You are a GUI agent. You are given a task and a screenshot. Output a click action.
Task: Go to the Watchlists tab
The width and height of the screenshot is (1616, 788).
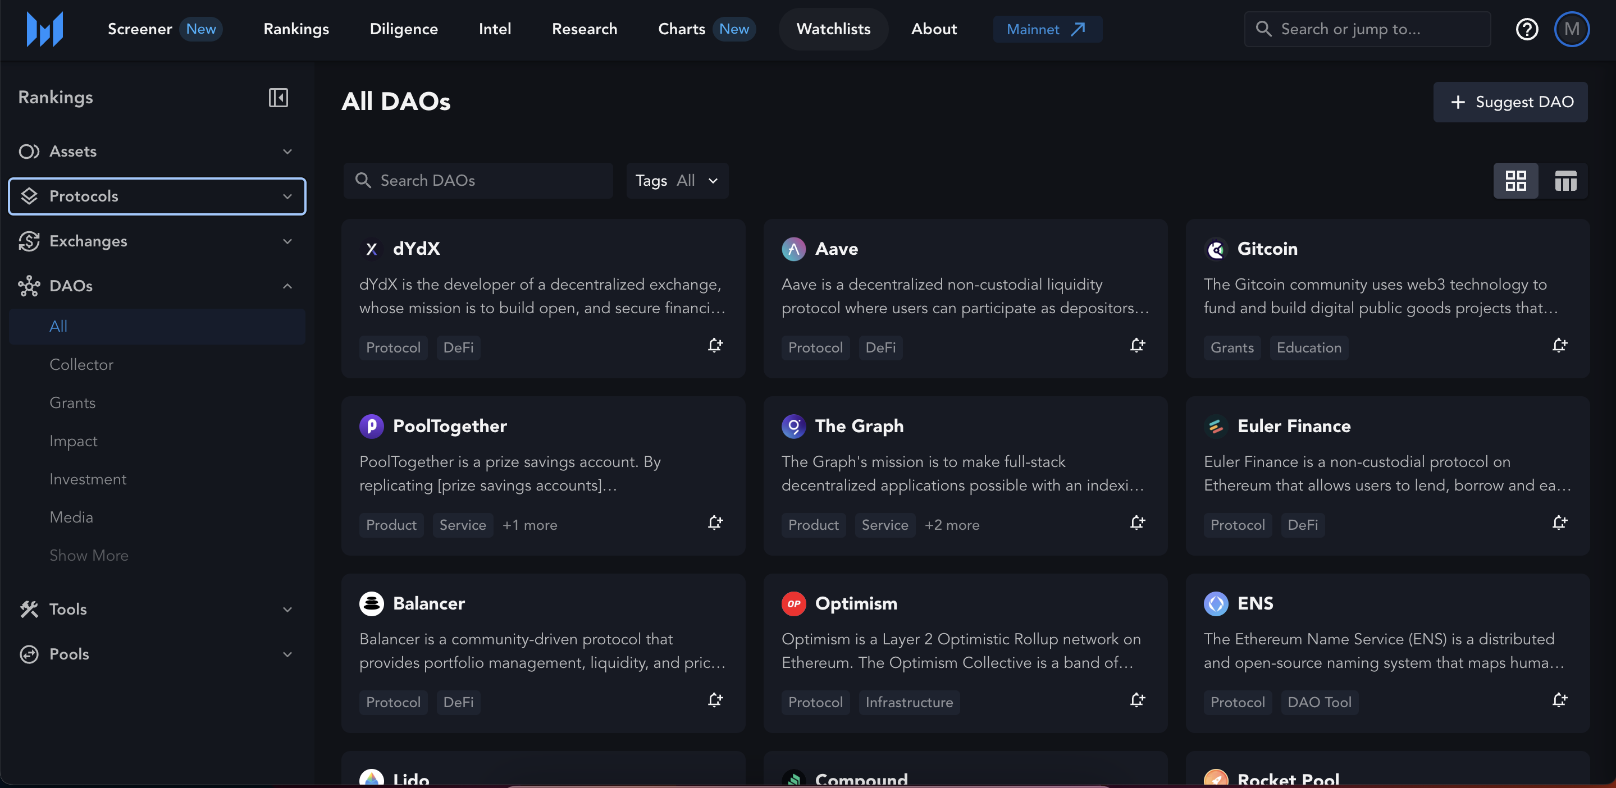pyautogui.click(x=833, y=29)
